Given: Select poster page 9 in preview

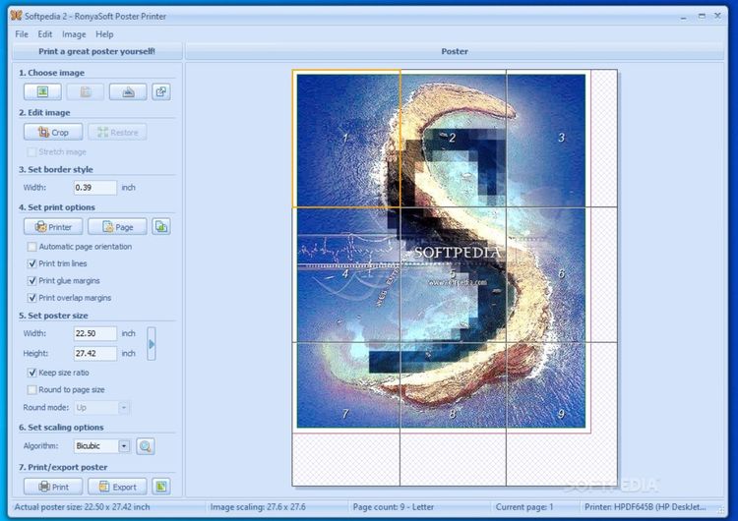Looking at the screenshot, I should tap(562, 414).
